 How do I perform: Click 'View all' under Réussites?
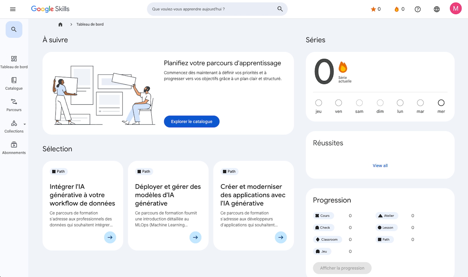(x=380, y=166)
